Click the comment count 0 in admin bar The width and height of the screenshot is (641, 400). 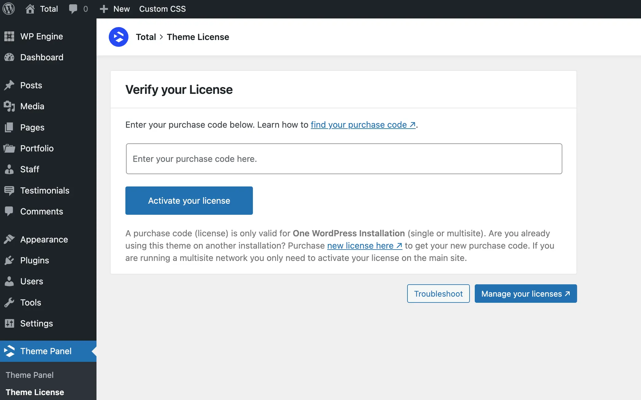click(85, 9)
